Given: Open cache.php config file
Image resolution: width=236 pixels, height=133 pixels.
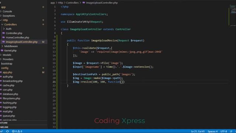Looking at the screenshot, I should (8, 85).
